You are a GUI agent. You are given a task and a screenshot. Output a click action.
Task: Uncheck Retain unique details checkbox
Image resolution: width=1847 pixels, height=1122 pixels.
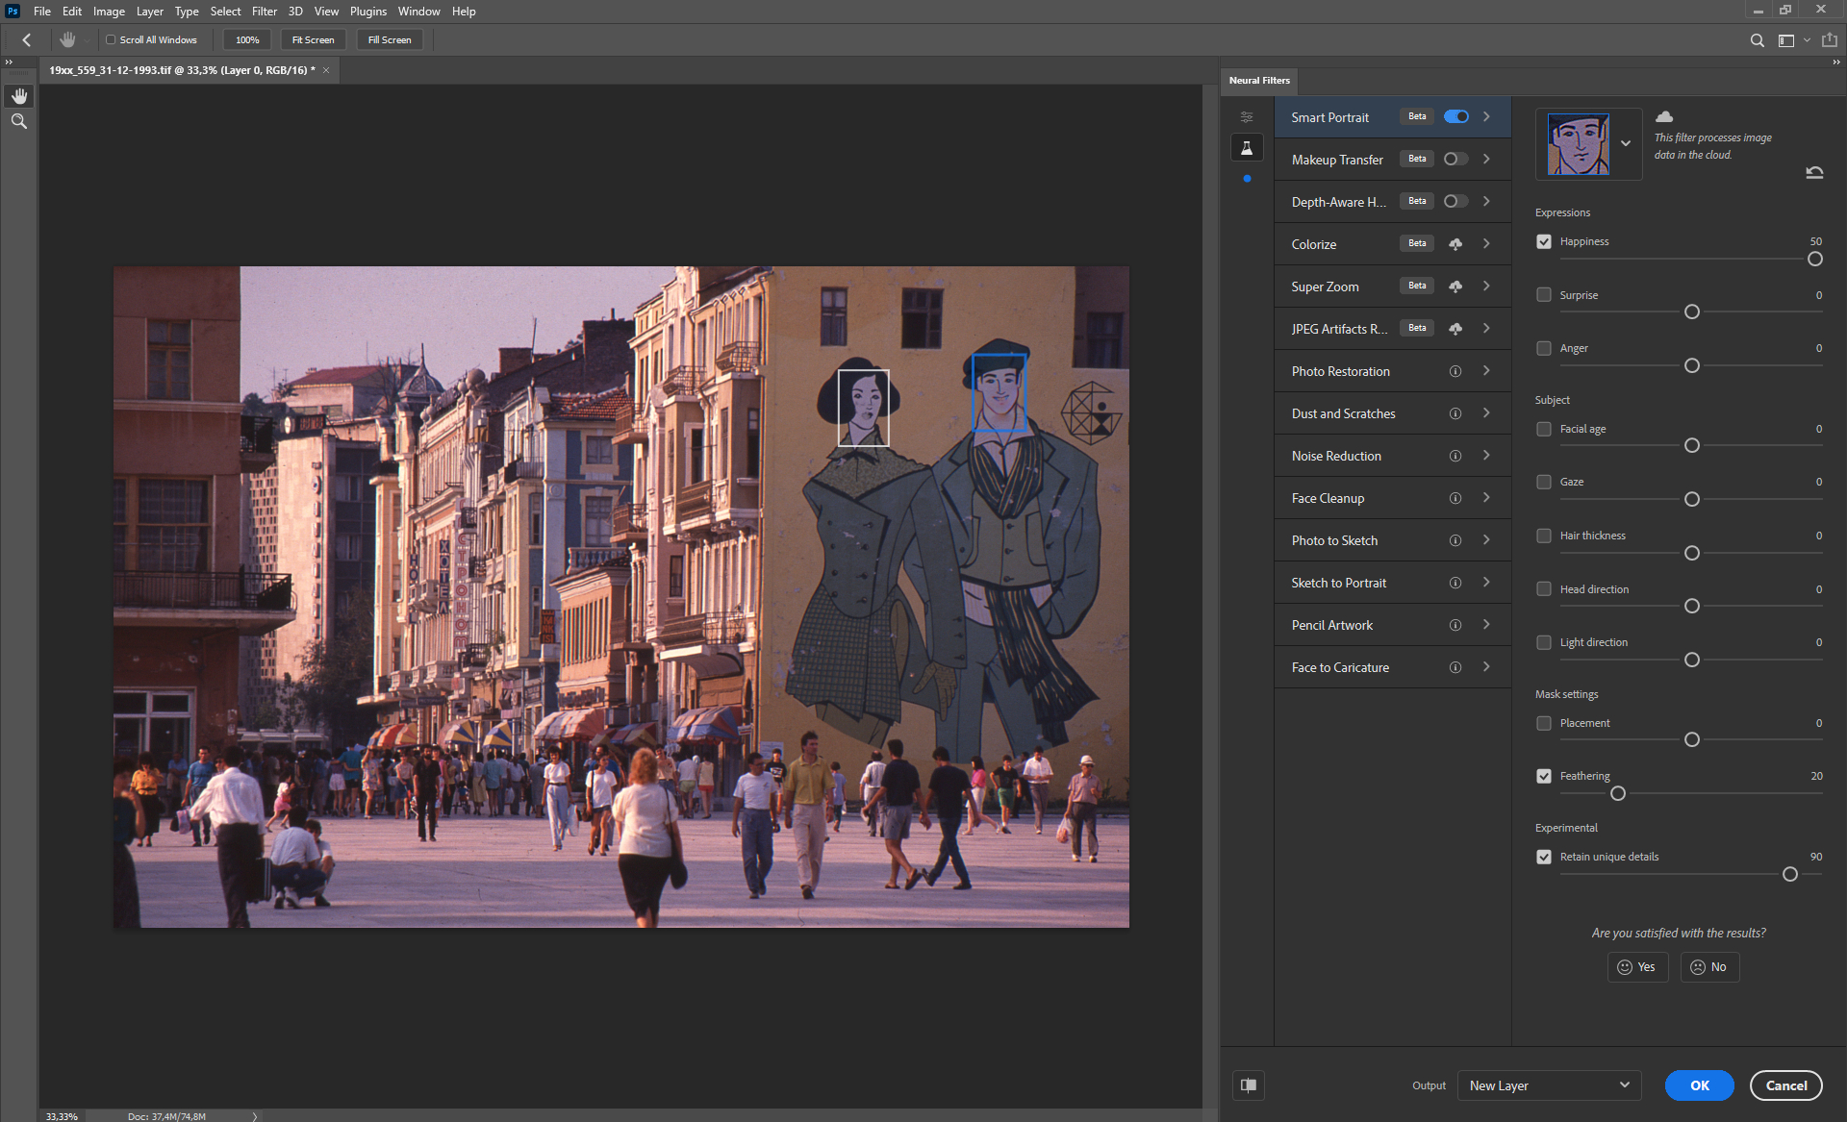(1544, 857)
